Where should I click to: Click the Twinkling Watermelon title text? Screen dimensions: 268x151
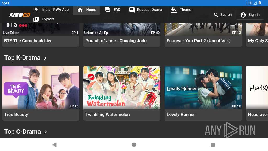click(108, 114)
